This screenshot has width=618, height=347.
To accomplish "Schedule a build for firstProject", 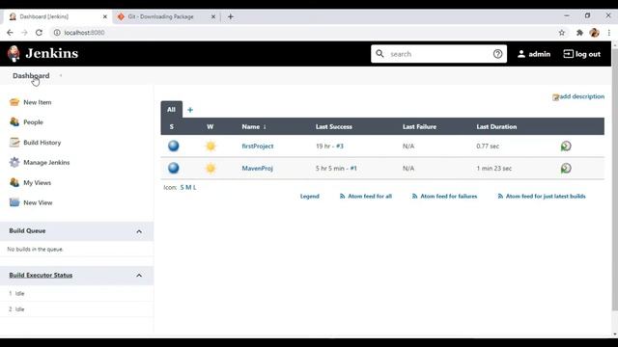I will click(x=566, y=146).
